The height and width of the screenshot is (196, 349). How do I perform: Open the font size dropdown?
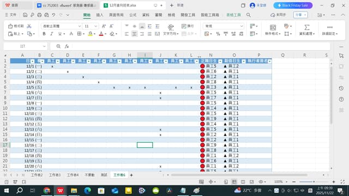(96, 26)
